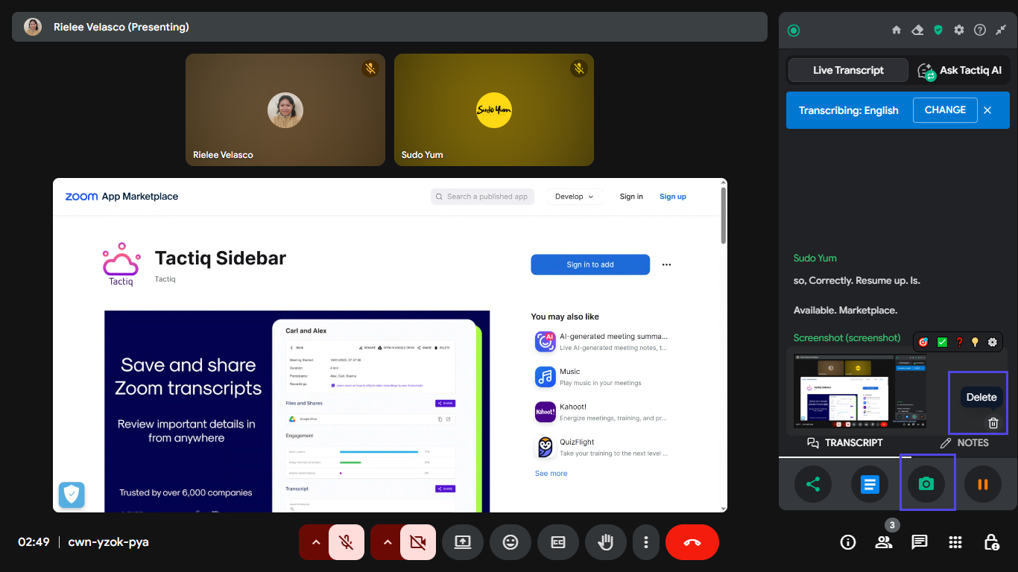Click the present screen button
Image resolution: width=1018 pixels, height=572 pixels.
click(x=463, y=542)
